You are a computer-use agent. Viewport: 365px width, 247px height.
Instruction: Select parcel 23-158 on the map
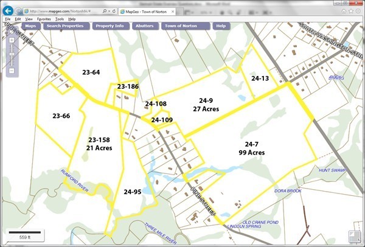[x=99, y=140]
